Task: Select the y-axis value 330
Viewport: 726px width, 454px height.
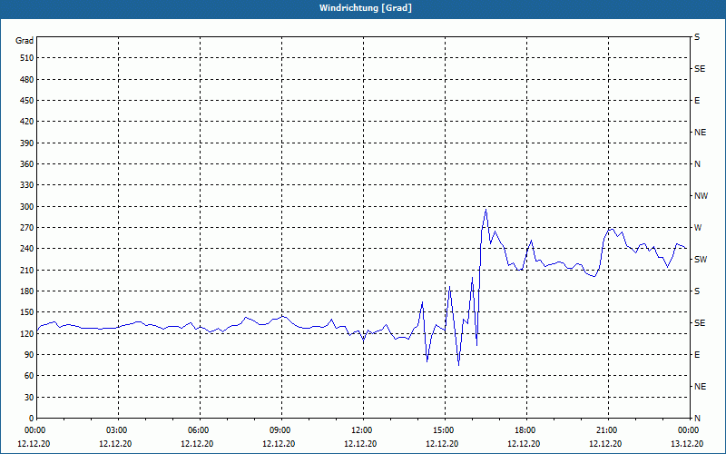Action: click(27, 185)
